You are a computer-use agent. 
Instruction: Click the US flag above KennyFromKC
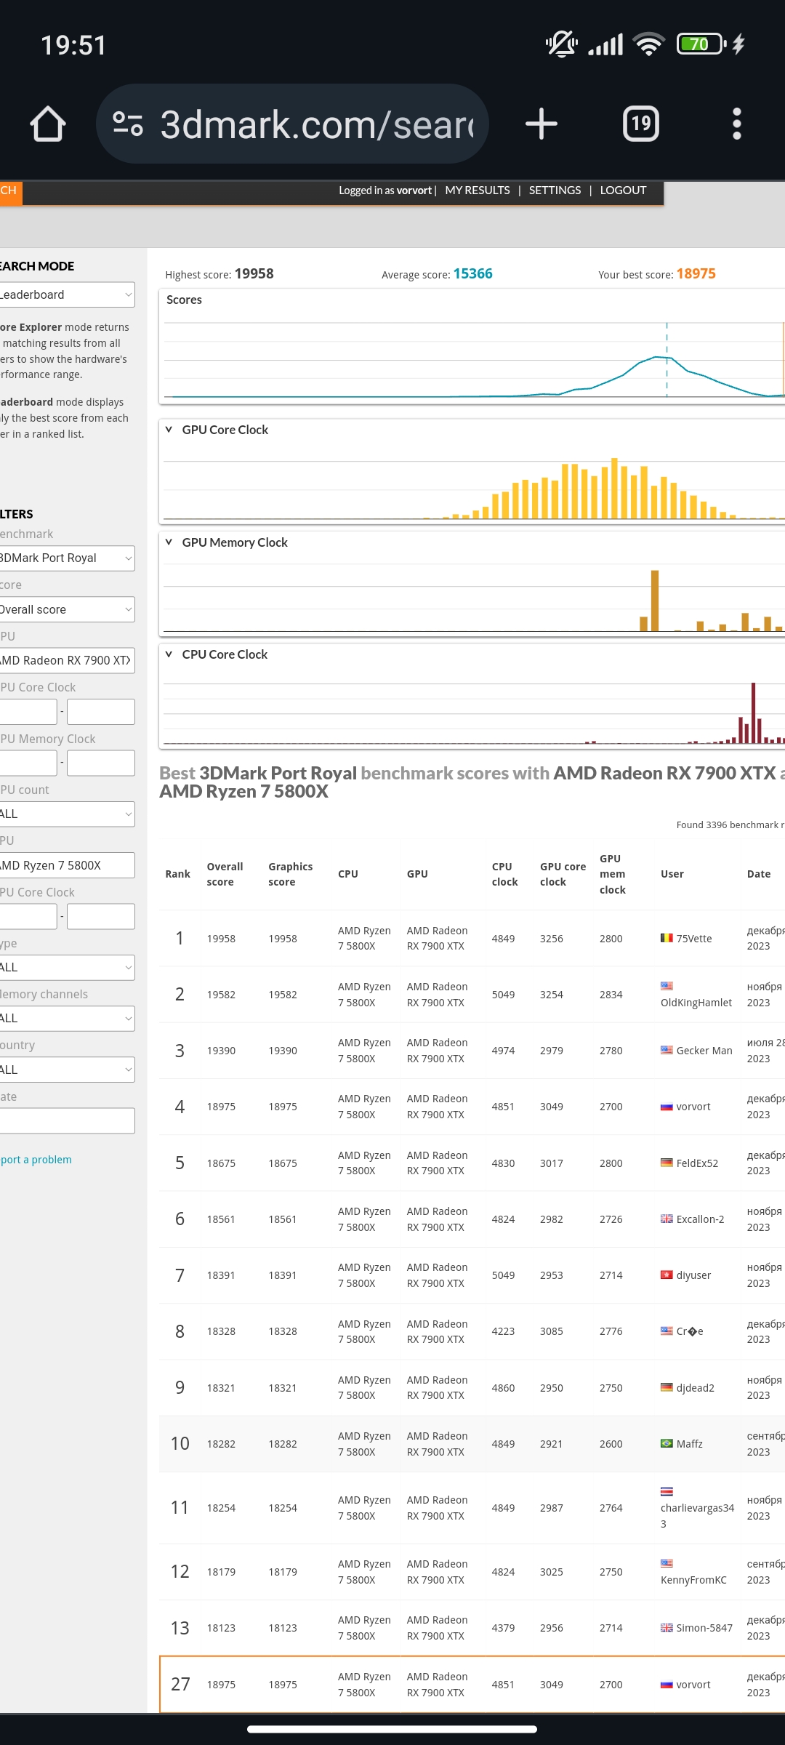(667, 1563)
